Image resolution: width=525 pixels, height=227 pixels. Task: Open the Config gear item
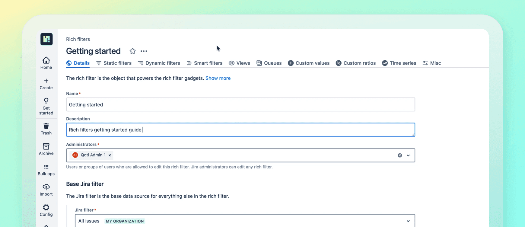point(46,210)
